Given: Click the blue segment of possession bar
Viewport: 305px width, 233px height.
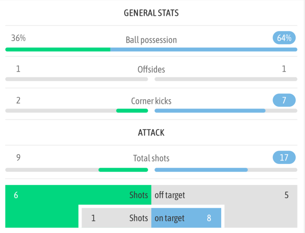Looking at the screenshot, I should 203,49.
